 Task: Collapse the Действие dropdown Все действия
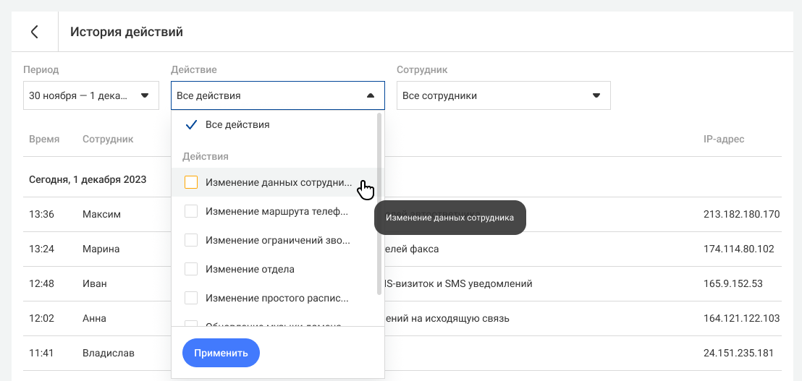[x=278, y=95]
